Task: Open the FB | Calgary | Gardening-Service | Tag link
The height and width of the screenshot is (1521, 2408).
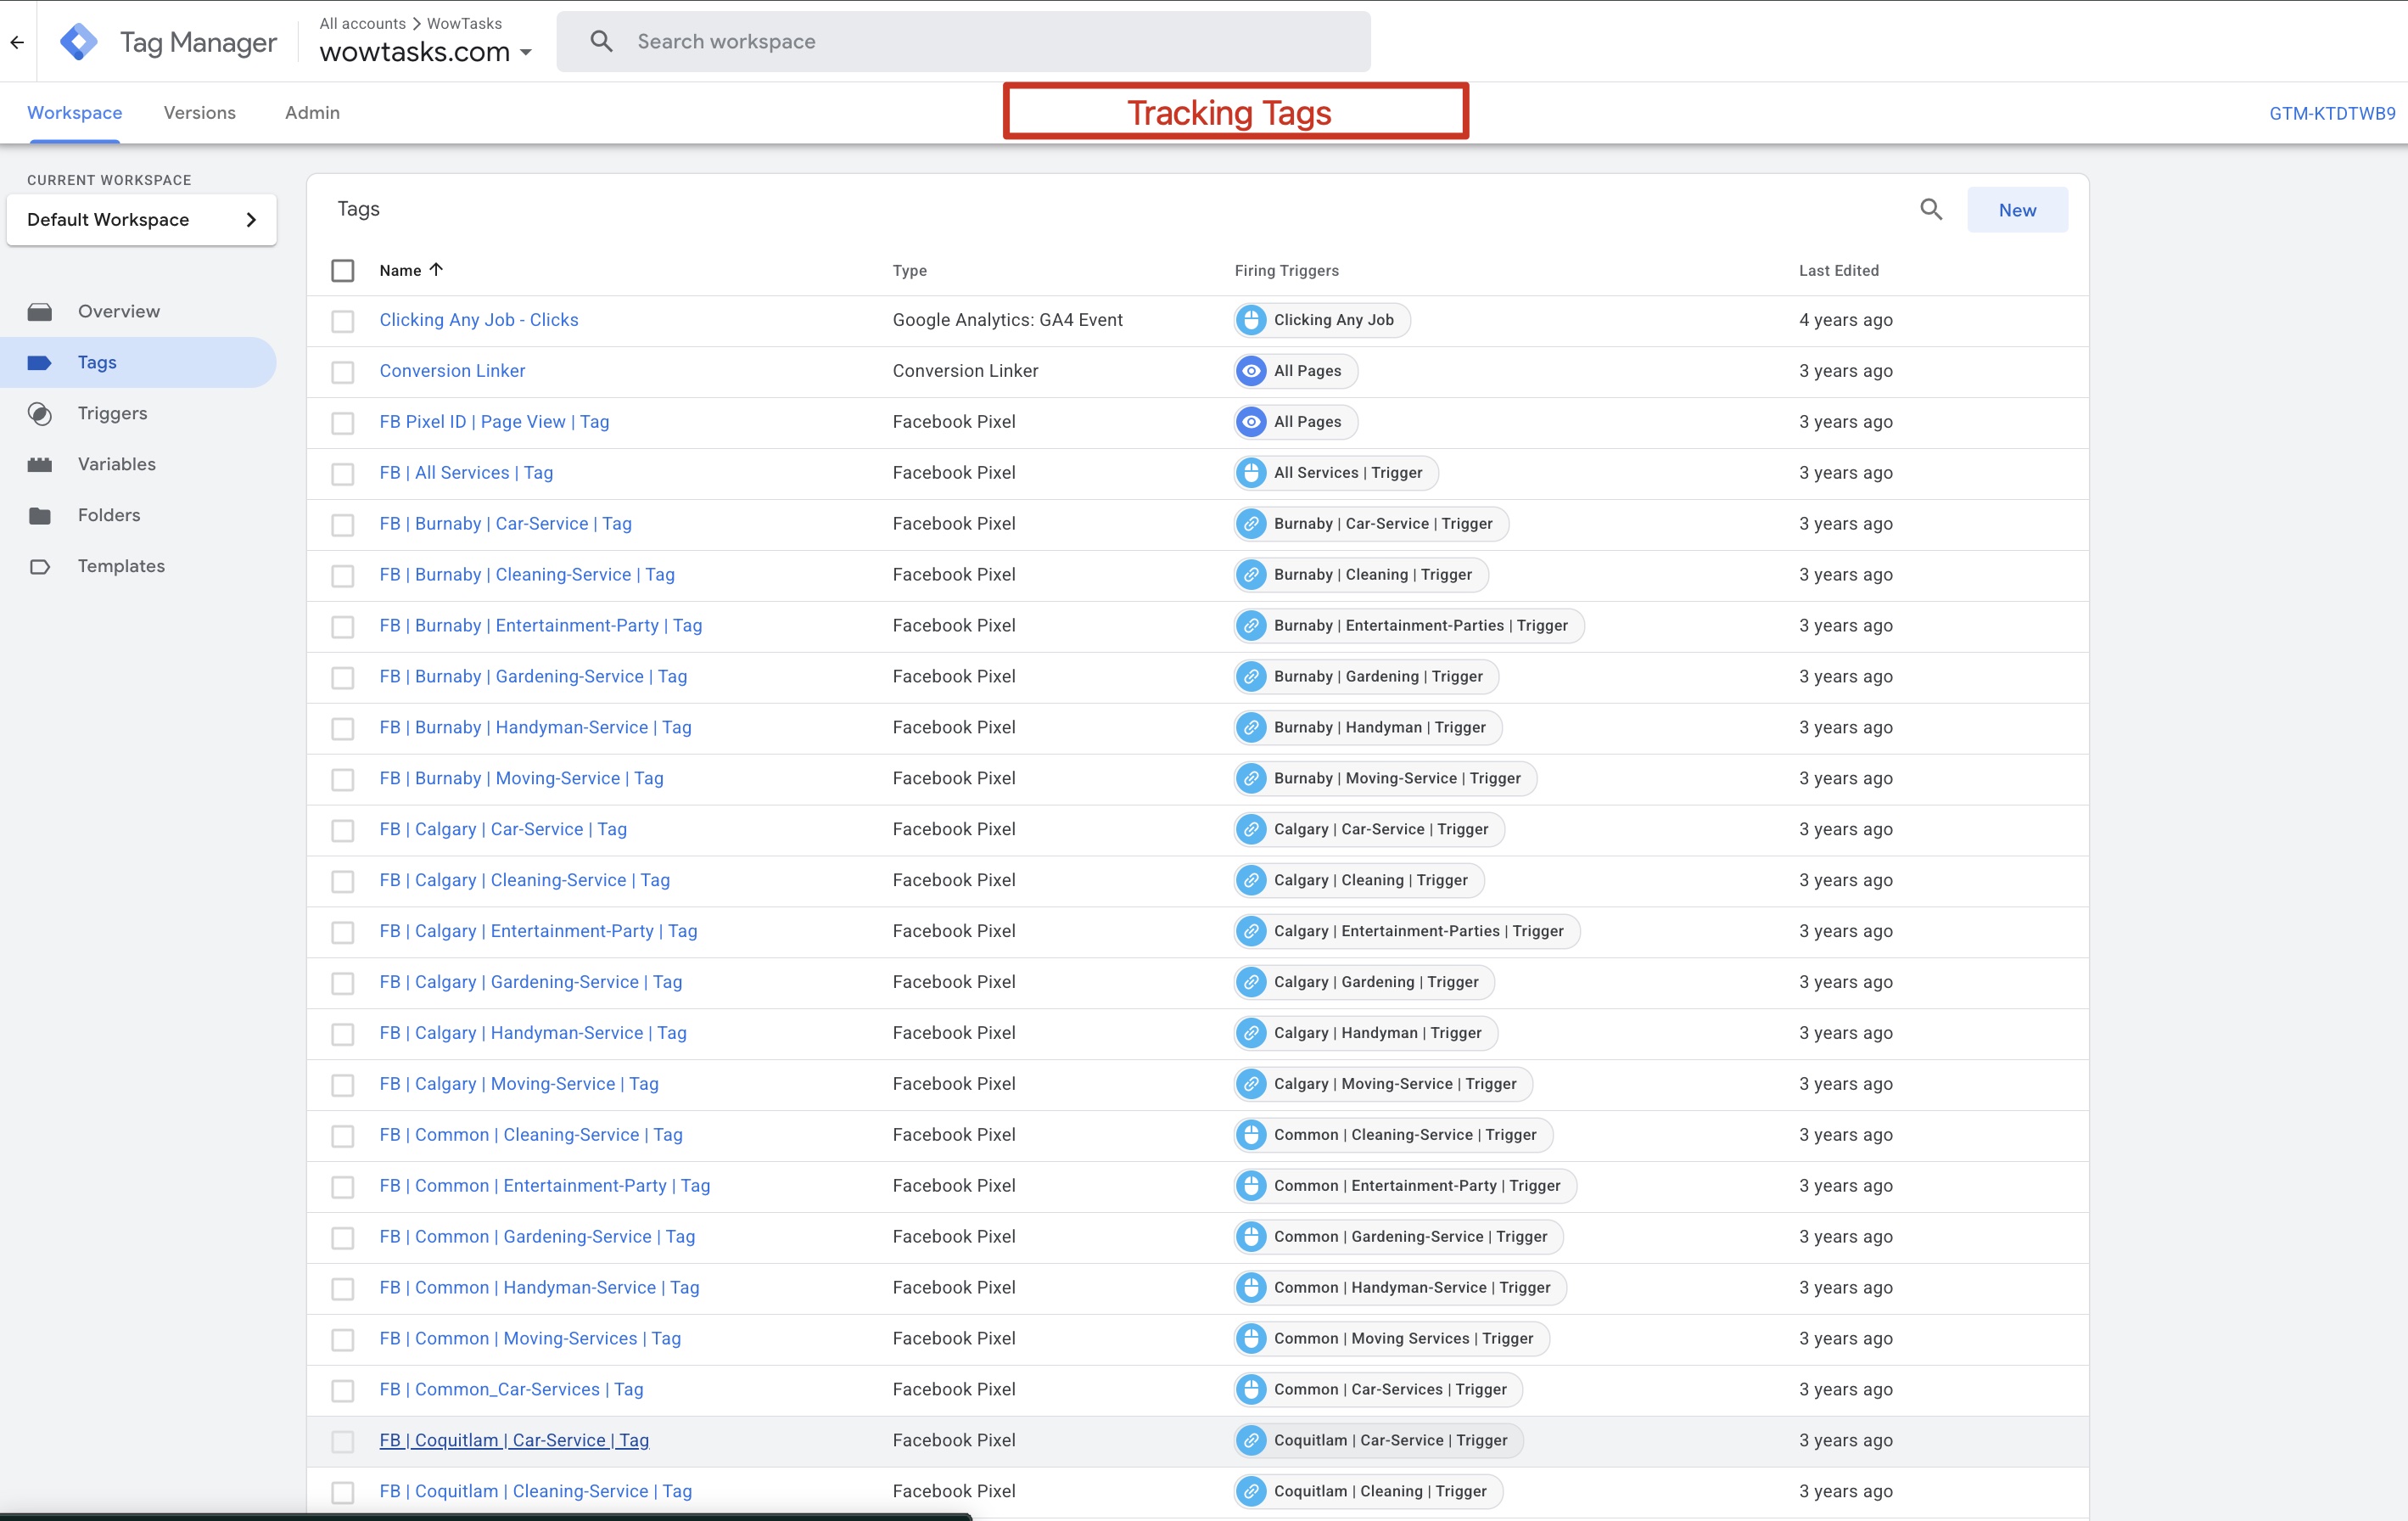Action: coord(531,982)
